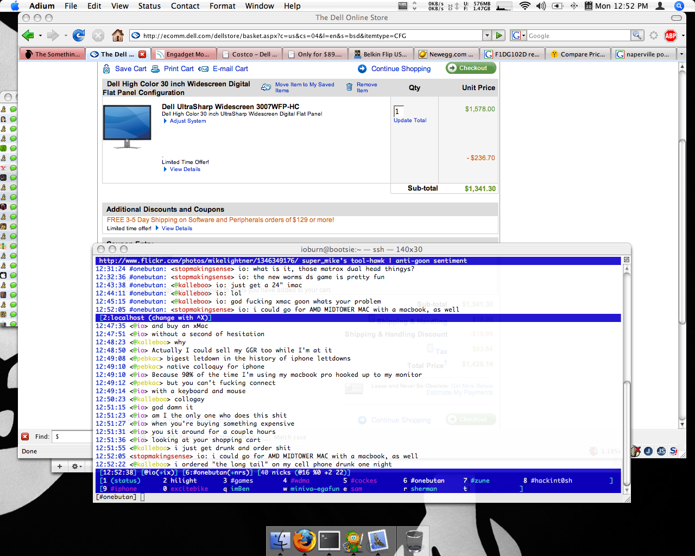This screenshot has height=556, width=695.
Task: Close the Find bar with red X
Action: point(25,437)
